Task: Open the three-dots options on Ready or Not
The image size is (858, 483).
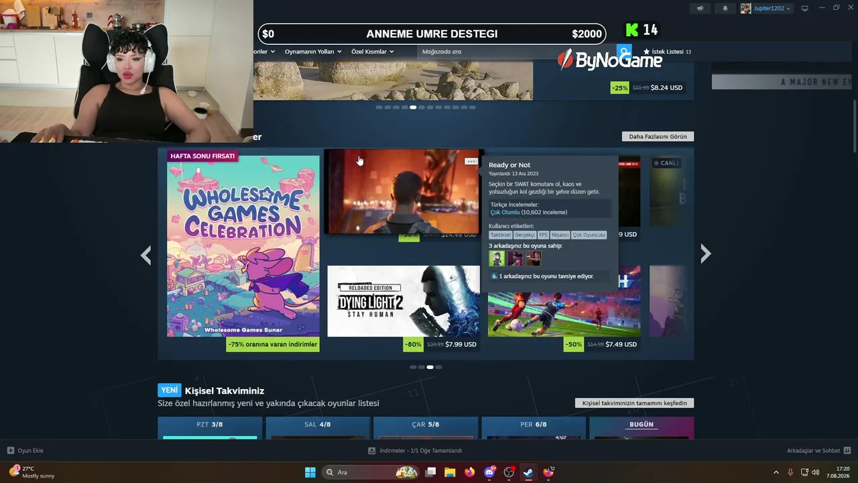Action: coord(471,161)
